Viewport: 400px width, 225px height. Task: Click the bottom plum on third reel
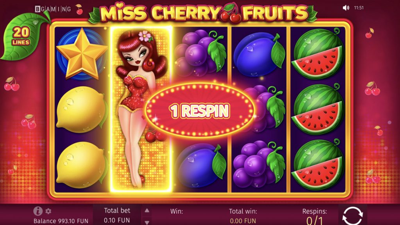[200, 165]
